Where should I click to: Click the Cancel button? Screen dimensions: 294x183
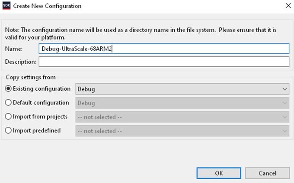[x=268, y=173]
